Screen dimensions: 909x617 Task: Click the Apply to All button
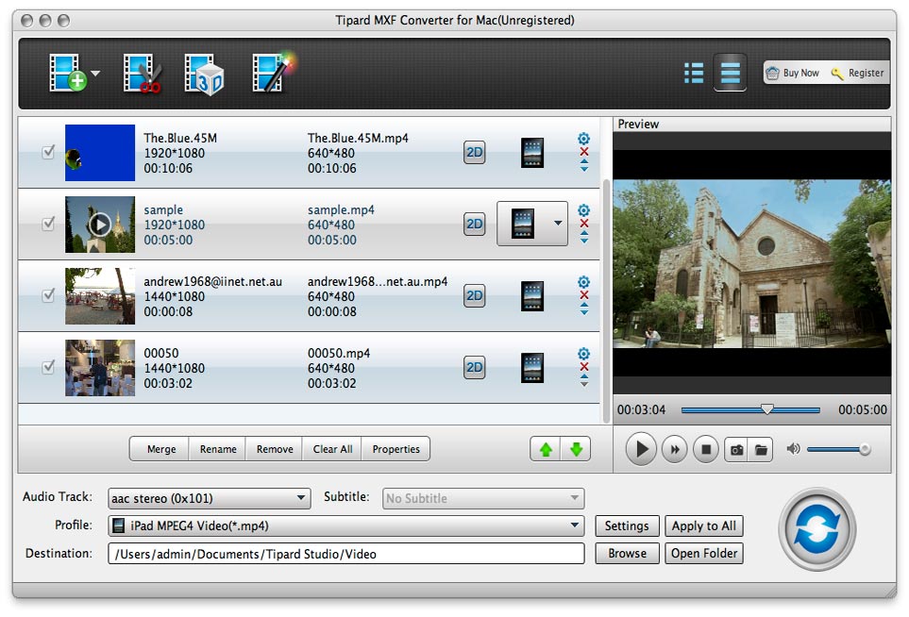coord(704,525)
